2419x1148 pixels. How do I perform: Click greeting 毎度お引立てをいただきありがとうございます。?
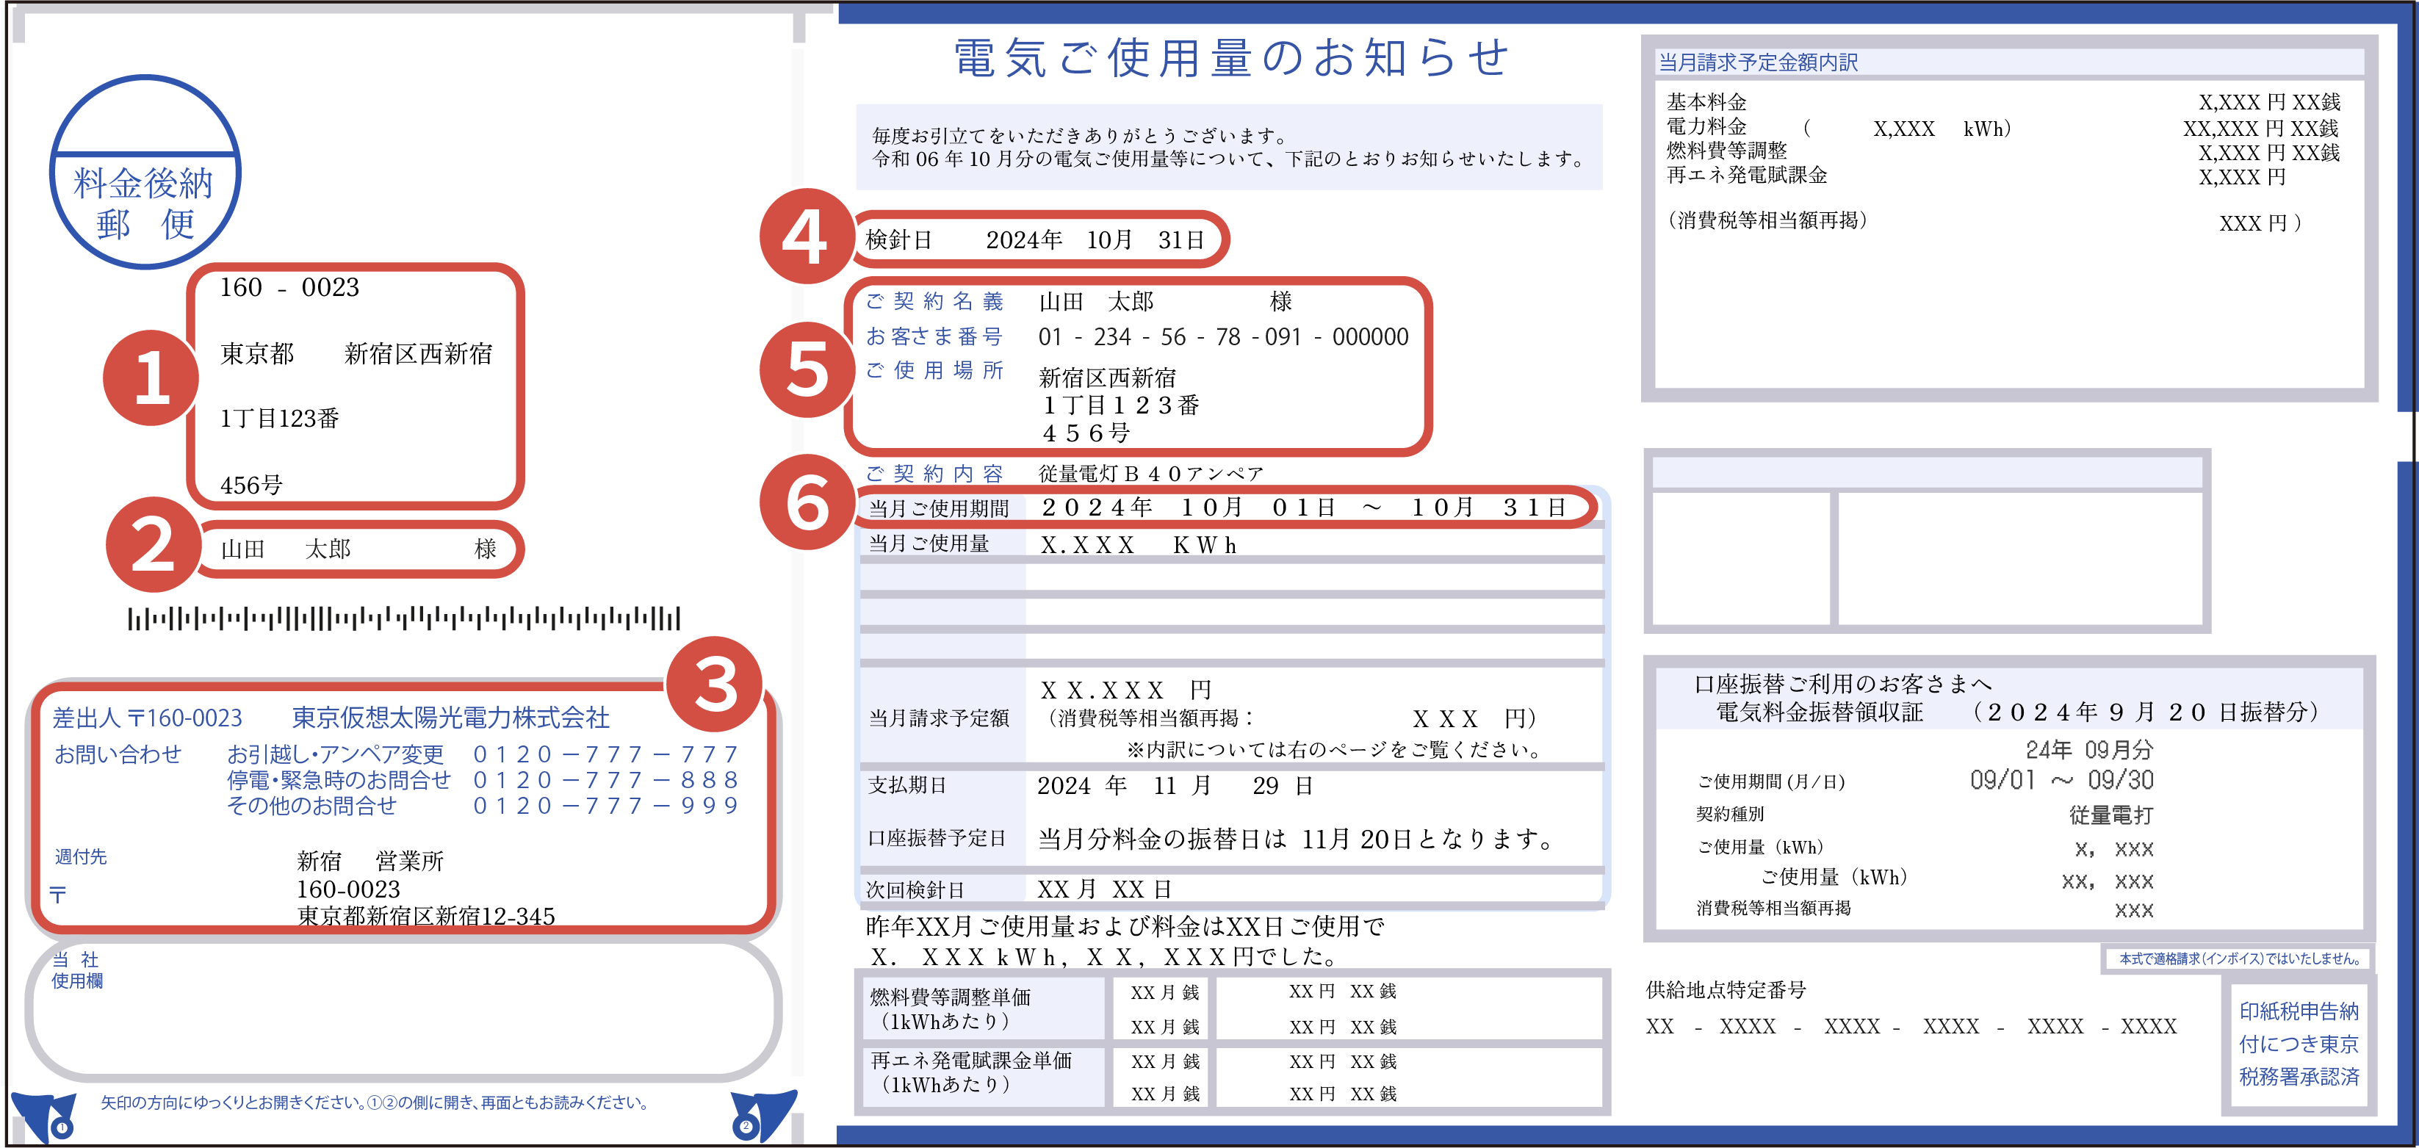[x=1080, y=135]
